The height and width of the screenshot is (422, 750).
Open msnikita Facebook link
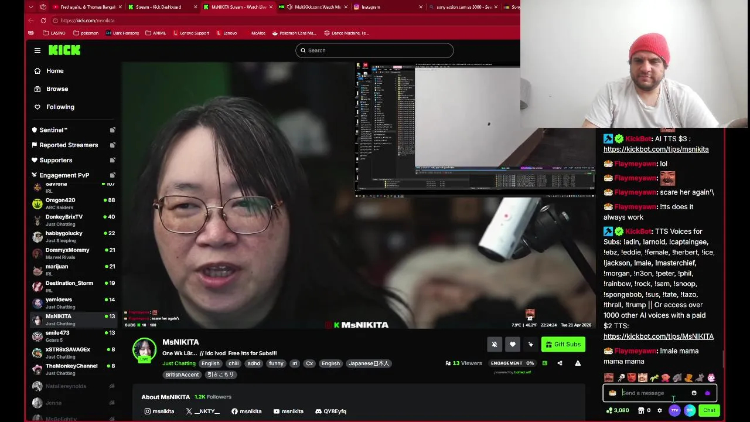point(247,411)
